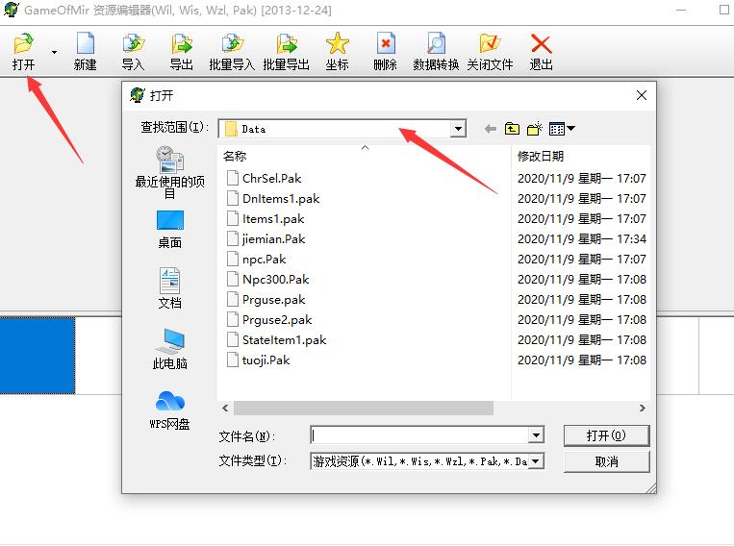734x546 pixels.
Task: Select file Prguse.pak
Action: point(273,299)
